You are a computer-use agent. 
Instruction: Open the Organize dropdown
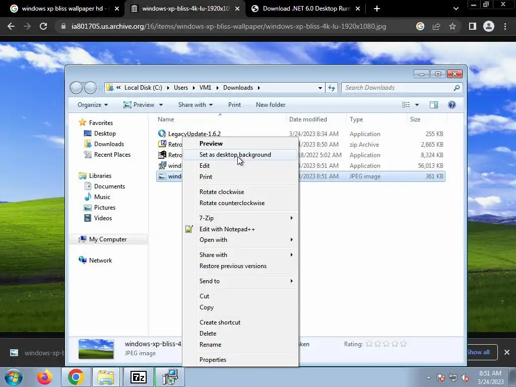[x=93, y=105]
